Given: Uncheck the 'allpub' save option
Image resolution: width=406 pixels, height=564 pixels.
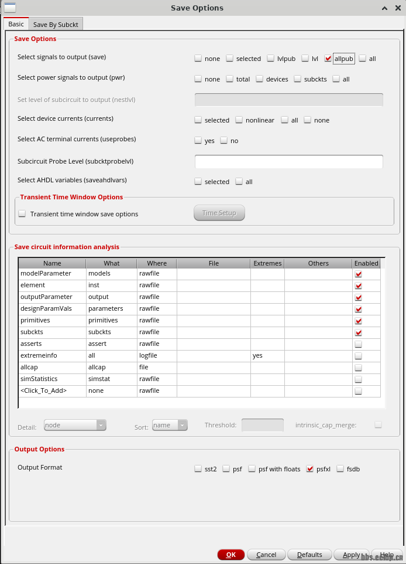Looking at the screenshot, I should click(328, 58).
